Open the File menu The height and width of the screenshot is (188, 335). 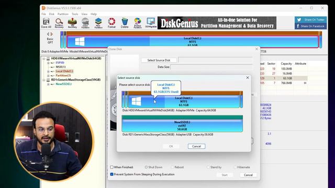(44, 14)
